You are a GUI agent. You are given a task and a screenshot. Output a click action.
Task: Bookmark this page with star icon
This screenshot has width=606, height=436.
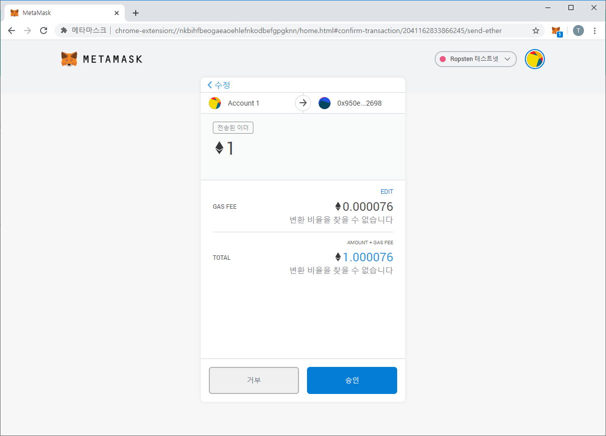536,31
